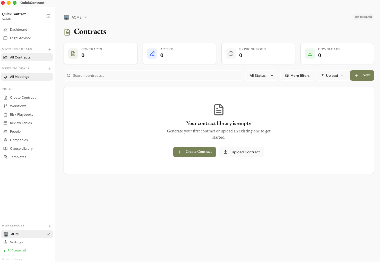Click the People users icon
The width and height of the screenshot is (380, 262).
(x=5, y=132)
